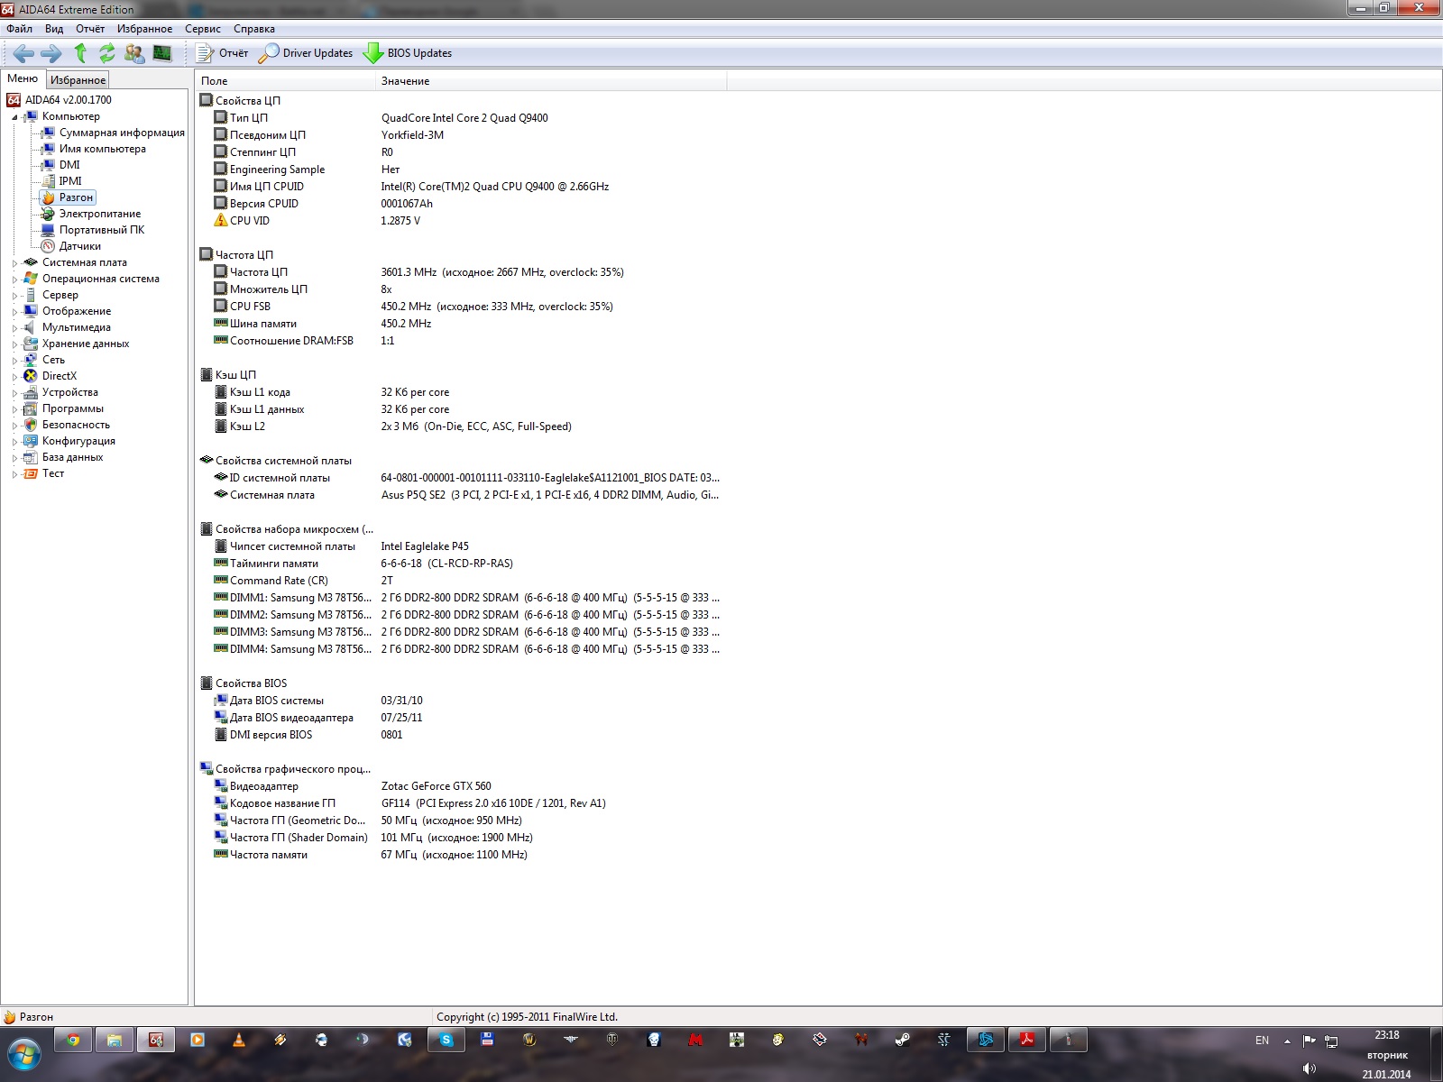The width and height of the screenshot is (1443, 1082).
Task: Open the Отчёт menu in menu bar
Action: click(90, 29)
